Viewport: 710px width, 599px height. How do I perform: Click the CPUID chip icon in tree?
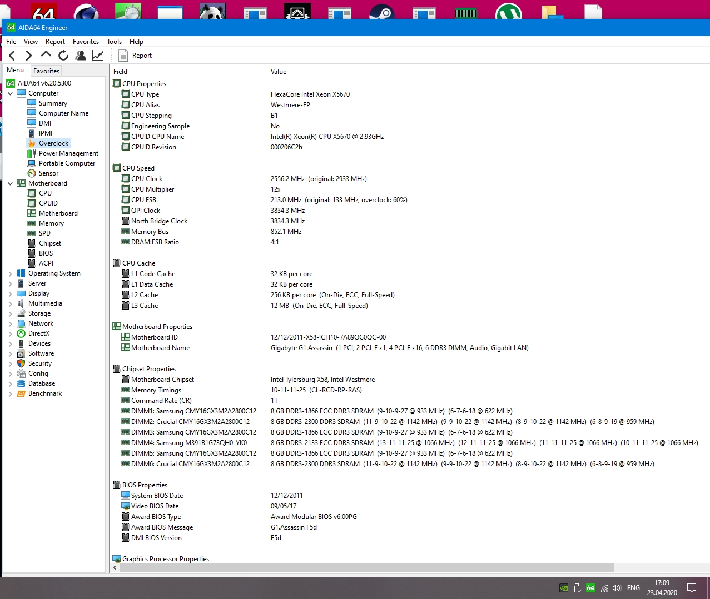(32, 203)
